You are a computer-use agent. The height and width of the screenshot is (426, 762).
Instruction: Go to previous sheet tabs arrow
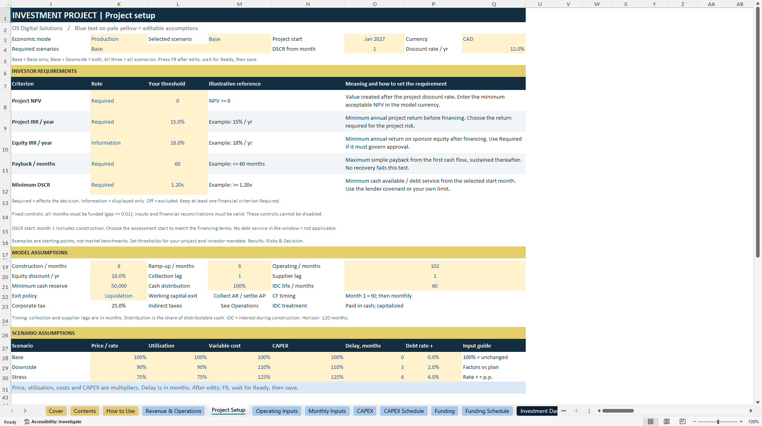[12, 411]
